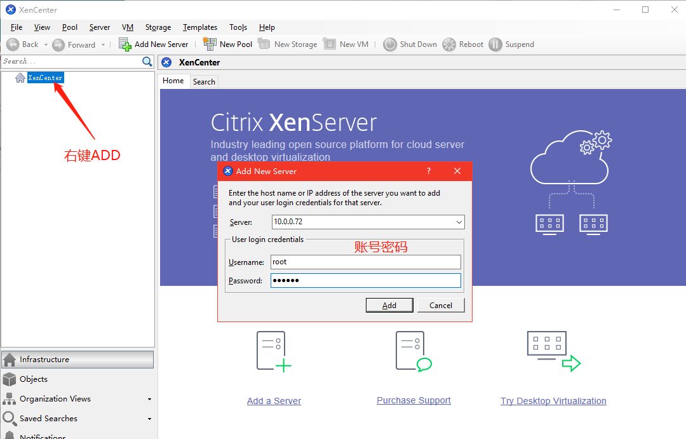Click the Back arrow toolbar icon
Screen dimensions: 686x439
(x=13, y=44)
